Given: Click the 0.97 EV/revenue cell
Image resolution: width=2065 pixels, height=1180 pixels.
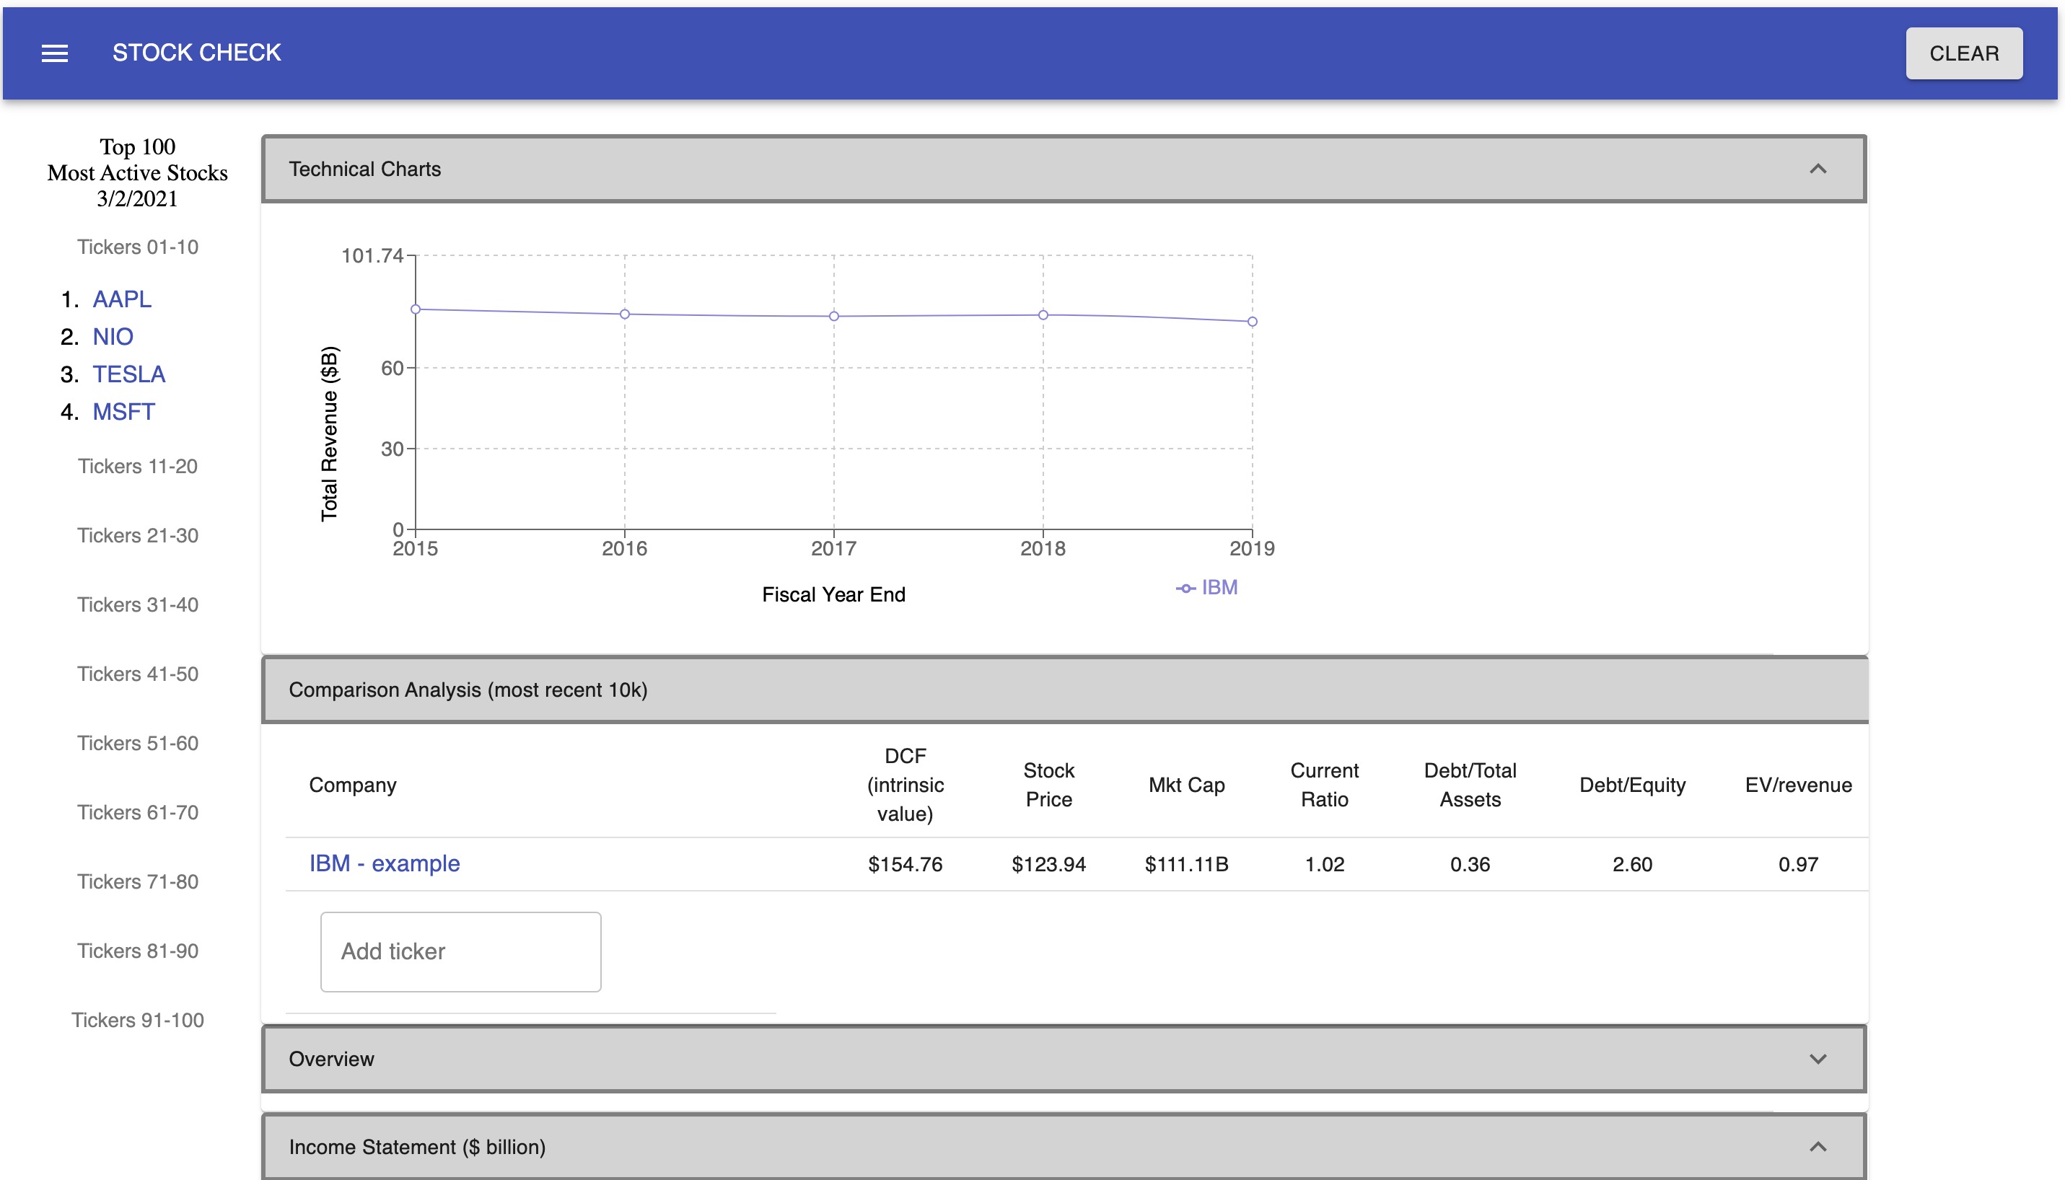Looking at the screenshot, I should [1797, 864].
